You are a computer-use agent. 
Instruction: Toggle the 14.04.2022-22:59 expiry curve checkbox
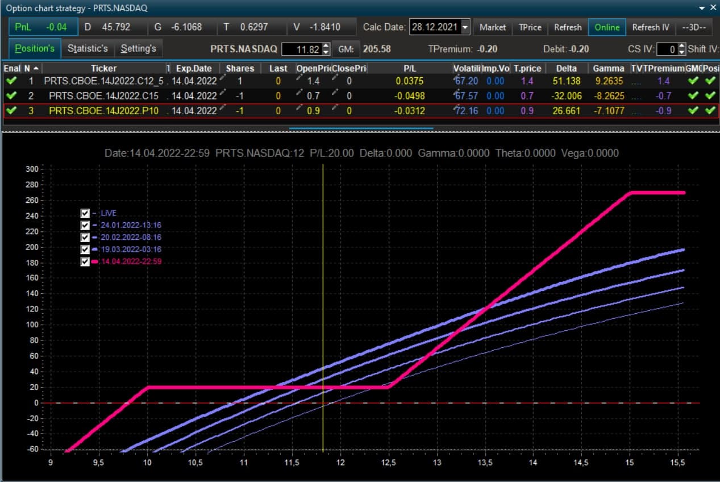coord(85,261)
